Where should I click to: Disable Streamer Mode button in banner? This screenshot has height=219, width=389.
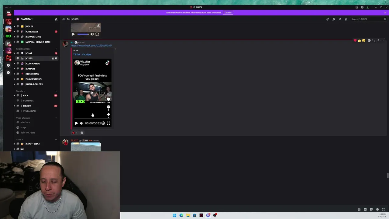[x=228, y=12]
